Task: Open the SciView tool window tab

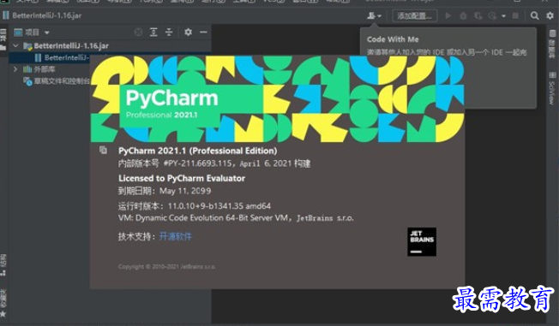Action: (x=552, y=88)
